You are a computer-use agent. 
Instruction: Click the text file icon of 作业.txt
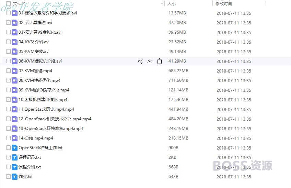[15, 177]
